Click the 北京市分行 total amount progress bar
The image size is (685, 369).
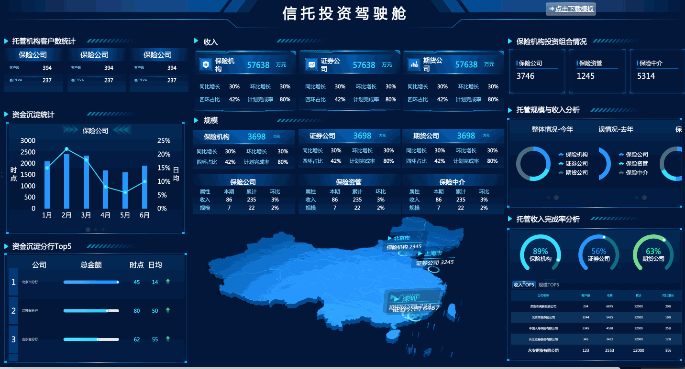point(91,282)
